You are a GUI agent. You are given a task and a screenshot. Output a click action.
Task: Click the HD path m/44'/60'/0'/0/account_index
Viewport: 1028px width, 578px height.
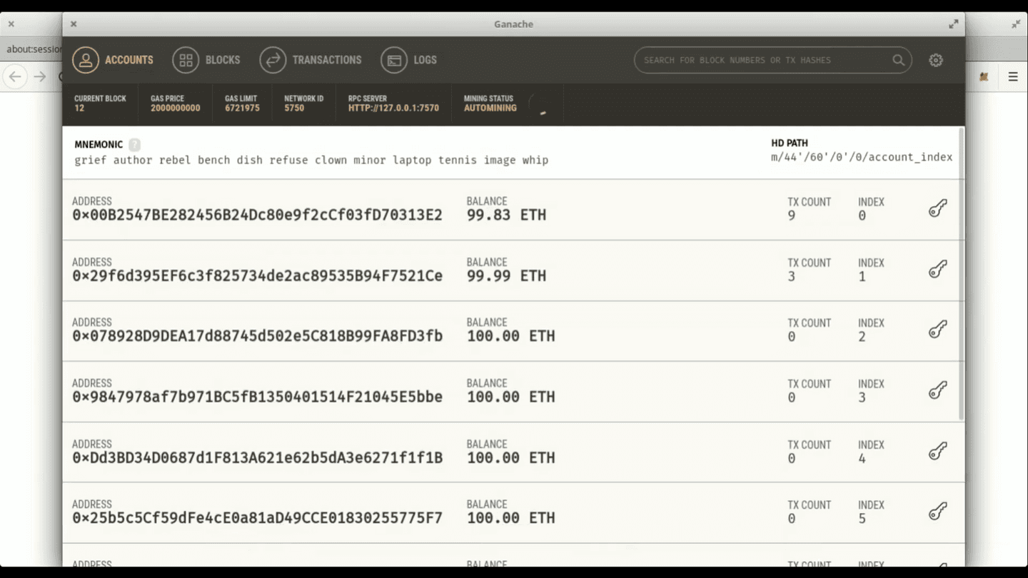(862, 157)
